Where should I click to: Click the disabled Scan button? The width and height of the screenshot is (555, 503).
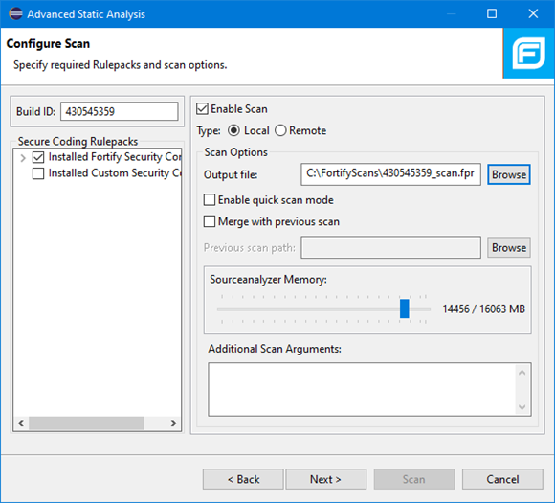(x=414, y=479)
